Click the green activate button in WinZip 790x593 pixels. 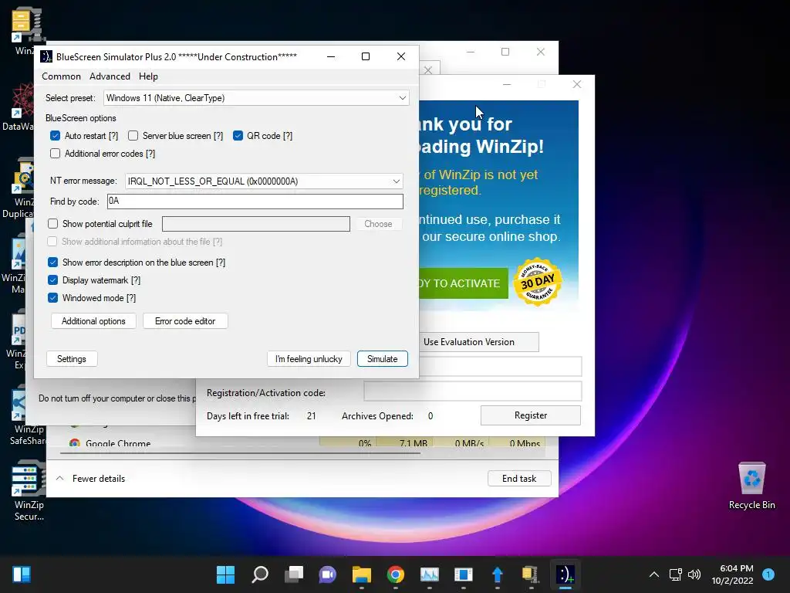tap(464, 283)
